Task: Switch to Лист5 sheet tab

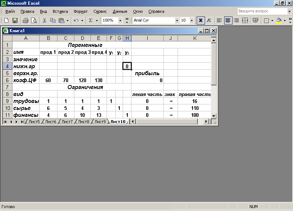Action: tap(34, 122)
